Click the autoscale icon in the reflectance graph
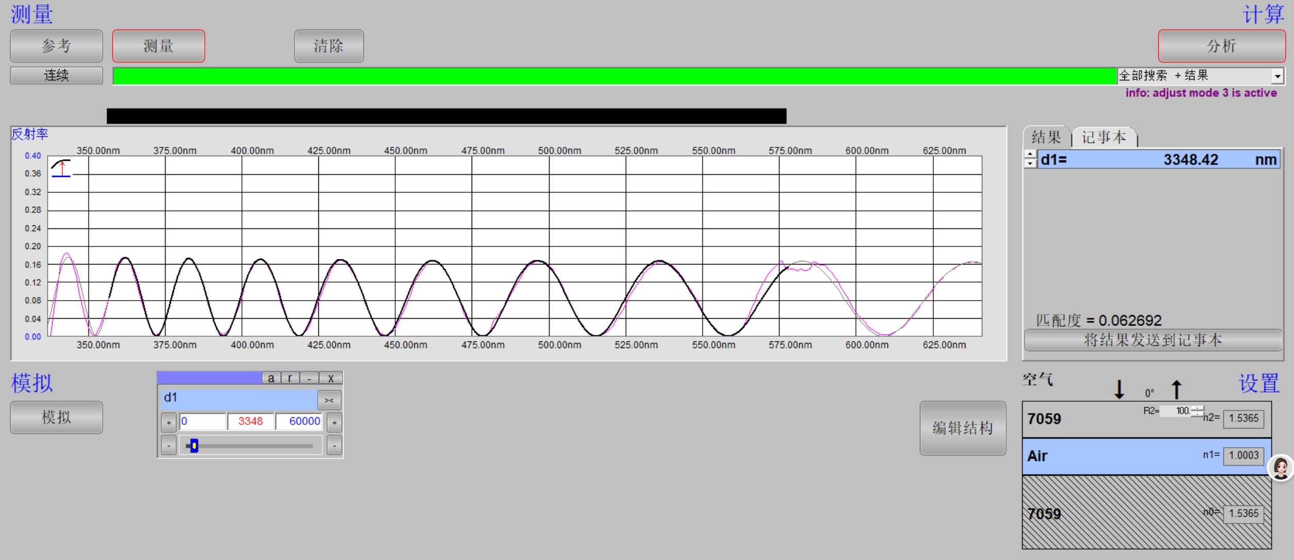The height and width of the screenshot is (560, 1294). [x=61, y=168]
